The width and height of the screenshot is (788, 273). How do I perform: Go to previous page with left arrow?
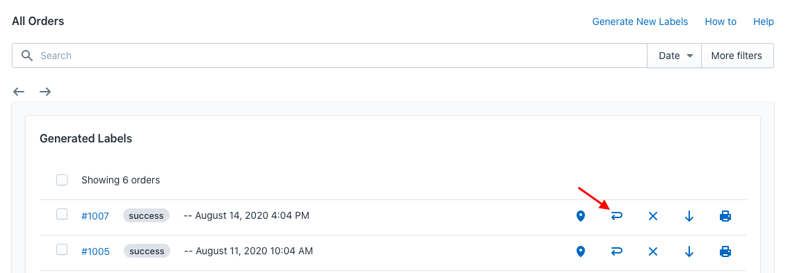click(x=19, y=91)
